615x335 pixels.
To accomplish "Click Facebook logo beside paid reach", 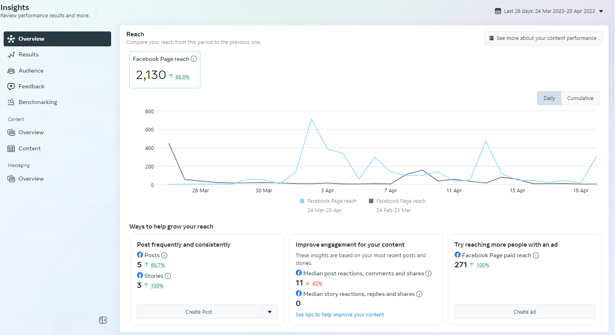I will pos(457,255).
